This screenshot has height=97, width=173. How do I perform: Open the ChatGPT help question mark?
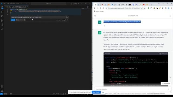tap(171, 92)
